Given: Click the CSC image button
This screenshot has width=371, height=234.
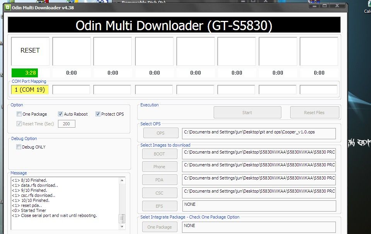Looking at the screenshot, I should tap(160, 193).
